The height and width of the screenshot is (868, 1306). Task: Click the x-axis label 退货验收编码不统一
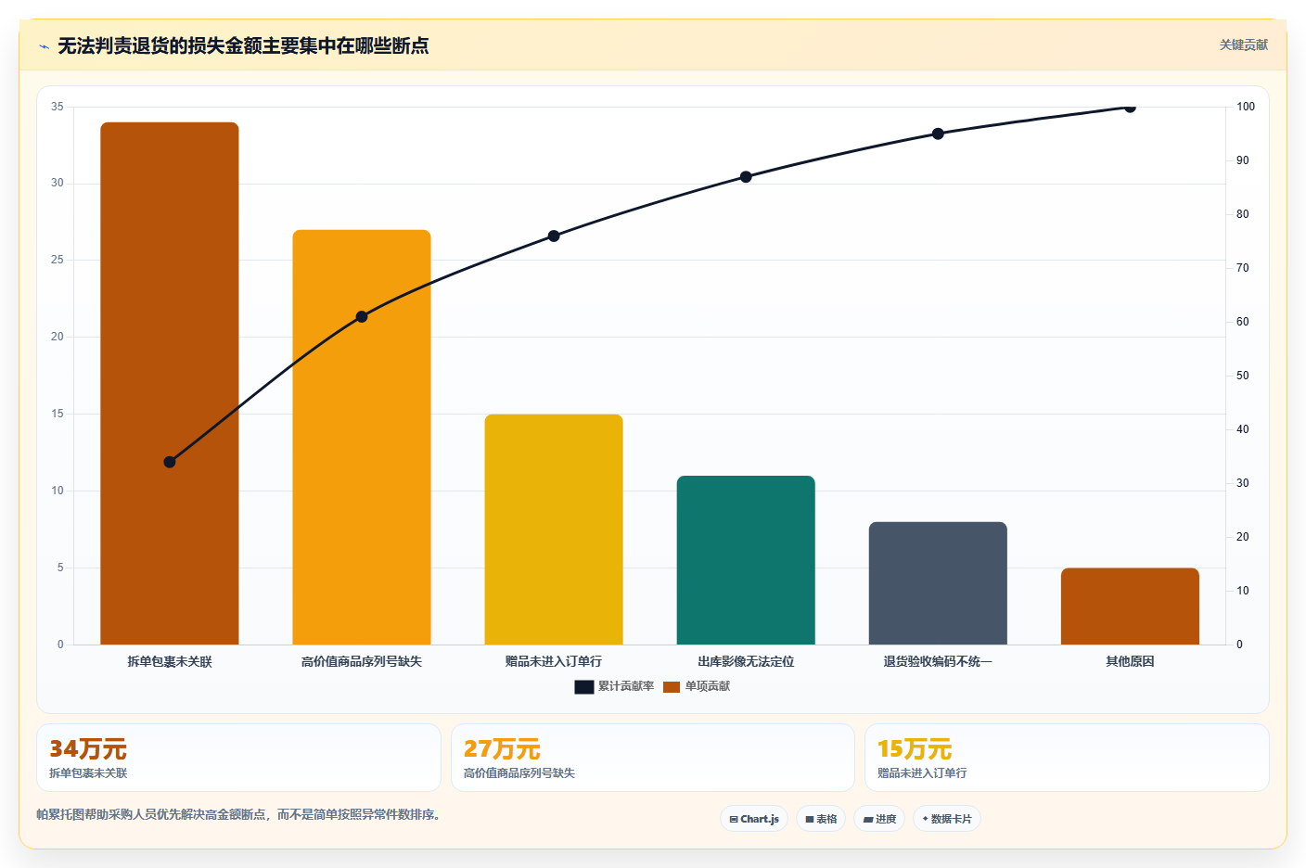point(938,661)
